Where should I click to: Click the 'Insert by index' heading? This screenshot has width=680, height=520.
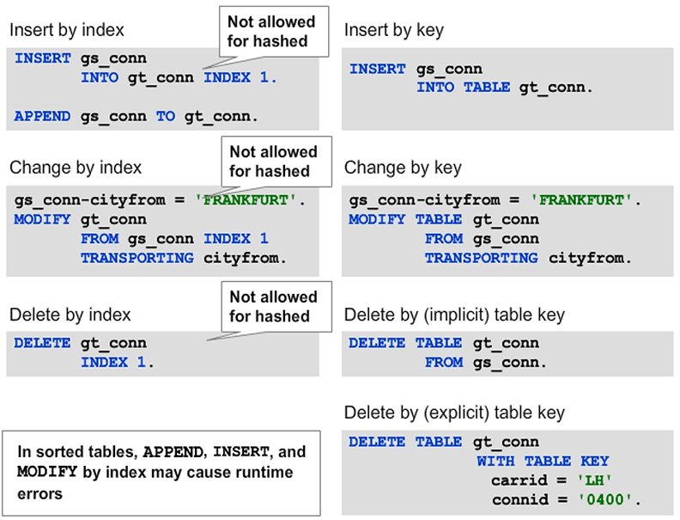click(66, 30)
